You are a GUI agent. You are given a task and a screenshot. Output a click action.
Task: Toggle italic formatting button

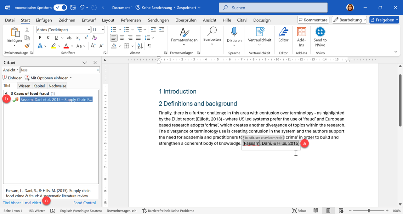point(48,38)
